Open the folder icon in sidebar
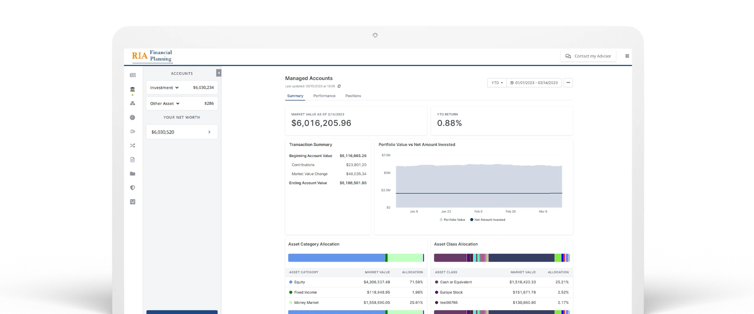The image size is (754, 314). (132, 174)
